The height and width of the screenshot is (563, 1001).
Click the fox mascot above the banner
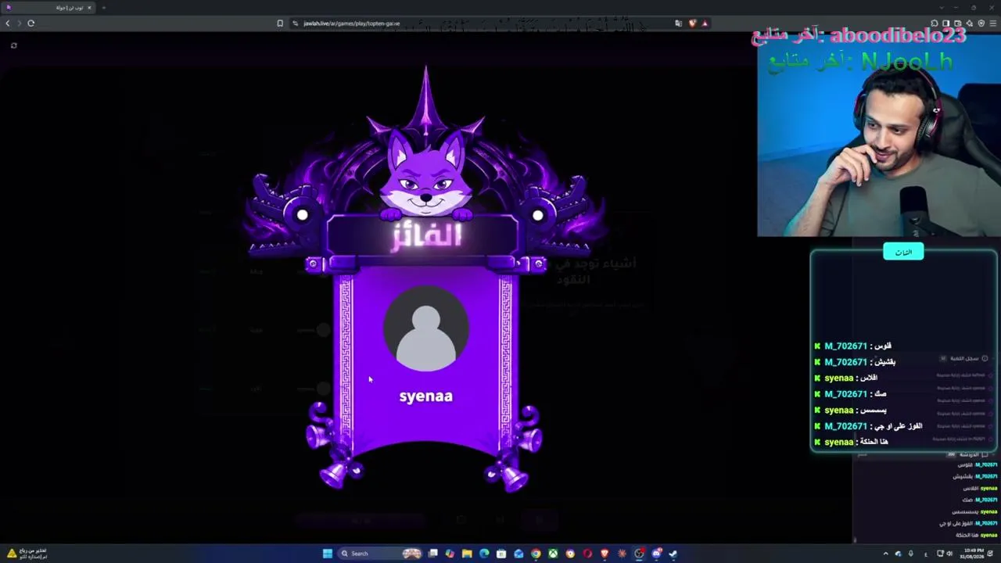[426, 176]
